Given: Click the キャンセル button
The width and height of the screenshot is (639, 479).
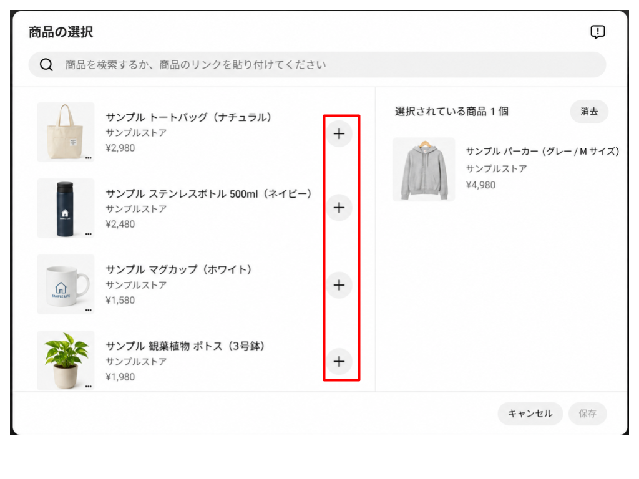Looking at the screenshot, I should point(530,414).
